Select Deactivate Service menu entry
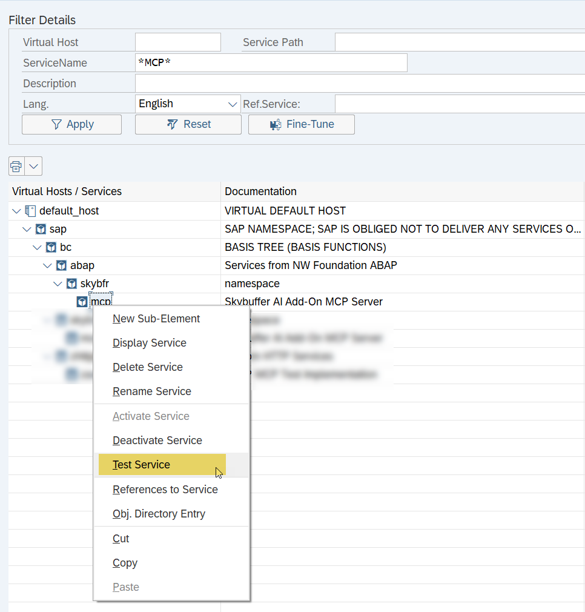The height and width of the screenshot is (612, 585). [x=157, y=441]
